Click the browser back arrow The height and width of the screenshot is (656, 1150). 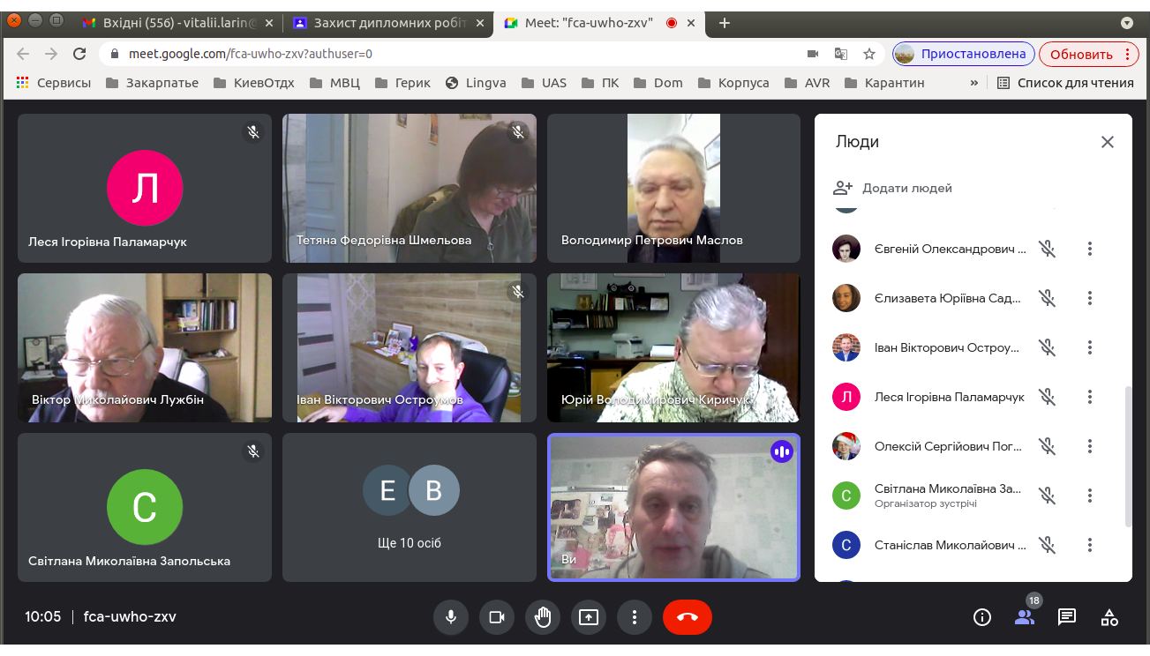click(x=23, y=54)
